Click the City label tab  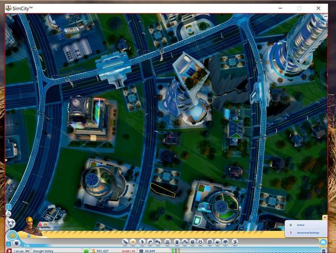click(x=27, y=246)
